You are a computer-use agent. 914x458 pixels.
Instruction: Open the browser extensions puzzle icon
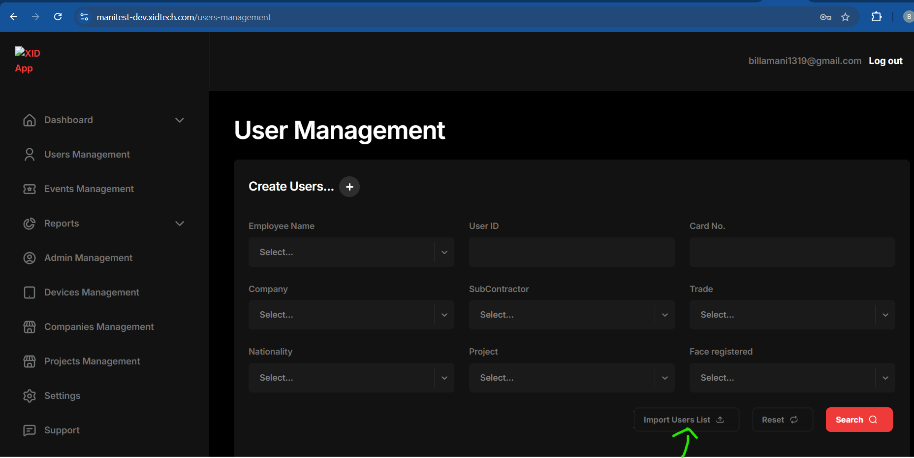tap(876, 17)
